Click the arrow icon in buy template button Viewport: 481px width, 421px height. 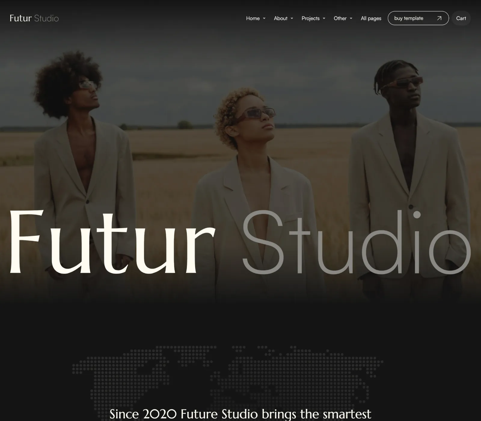coord(439,18)
